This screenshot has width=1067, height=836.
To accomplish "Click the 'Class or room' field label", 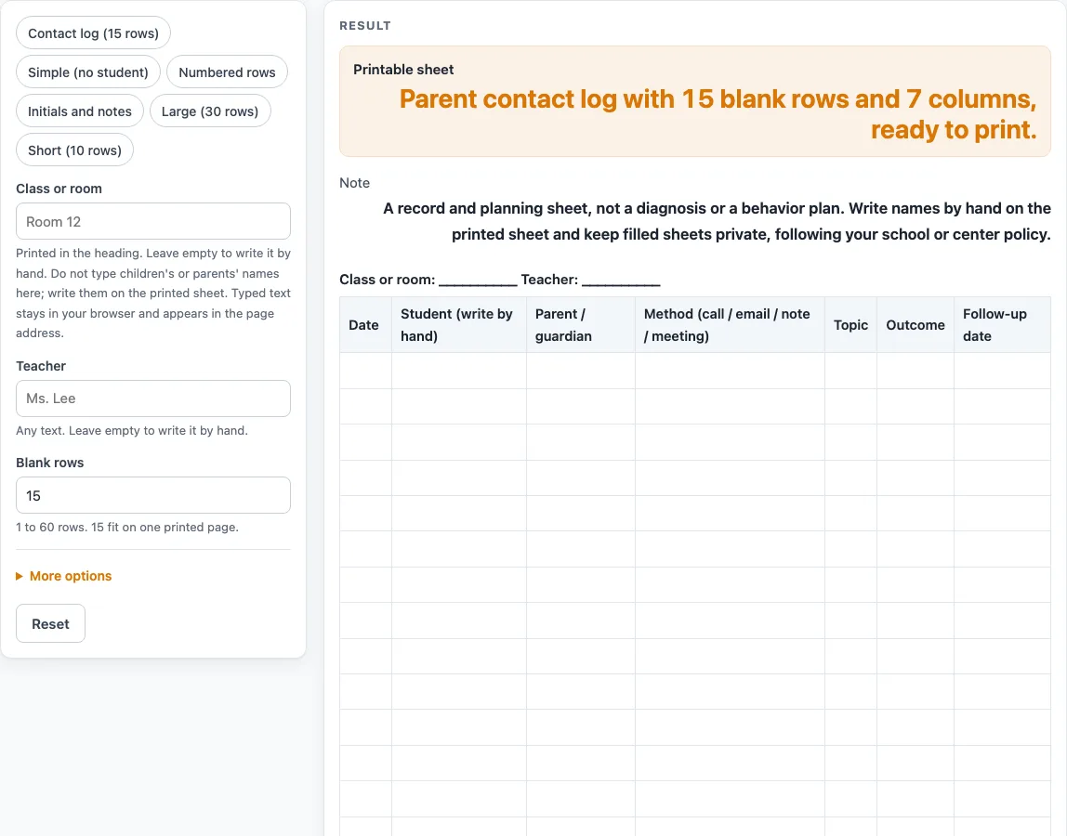I will pos(59,189).
